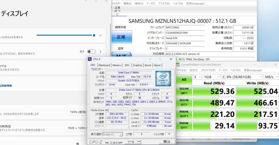This screenshot has height=145, width=279.
Task: Switch to the Bench tab in CPU-Z
Action: coord(148,65)
